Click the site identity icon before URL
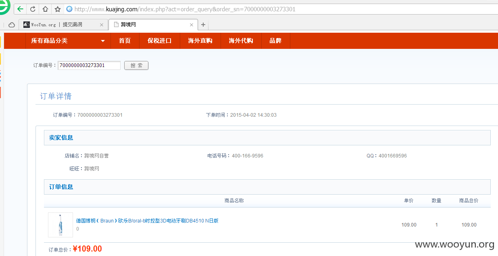 click(x=69, y=9)
